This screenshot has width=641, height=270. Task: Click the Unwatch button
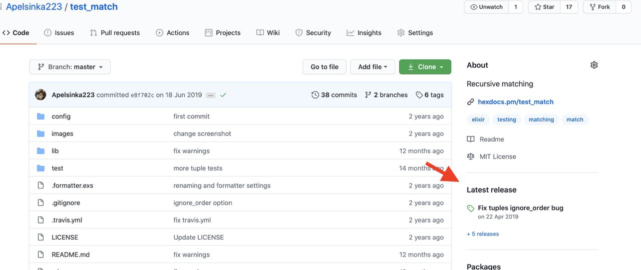[486, 7]
